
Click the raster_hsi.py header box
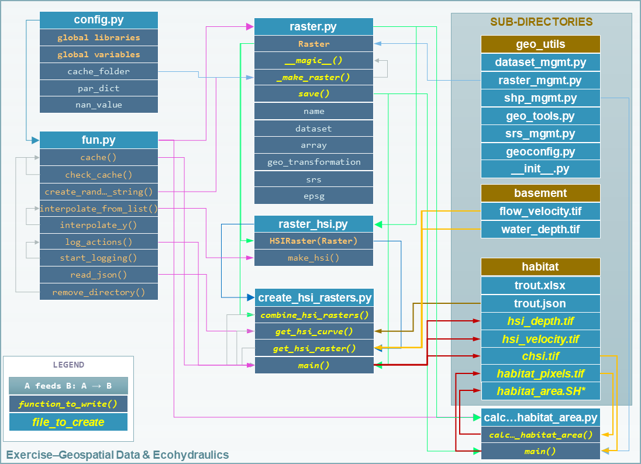[313, 224]
